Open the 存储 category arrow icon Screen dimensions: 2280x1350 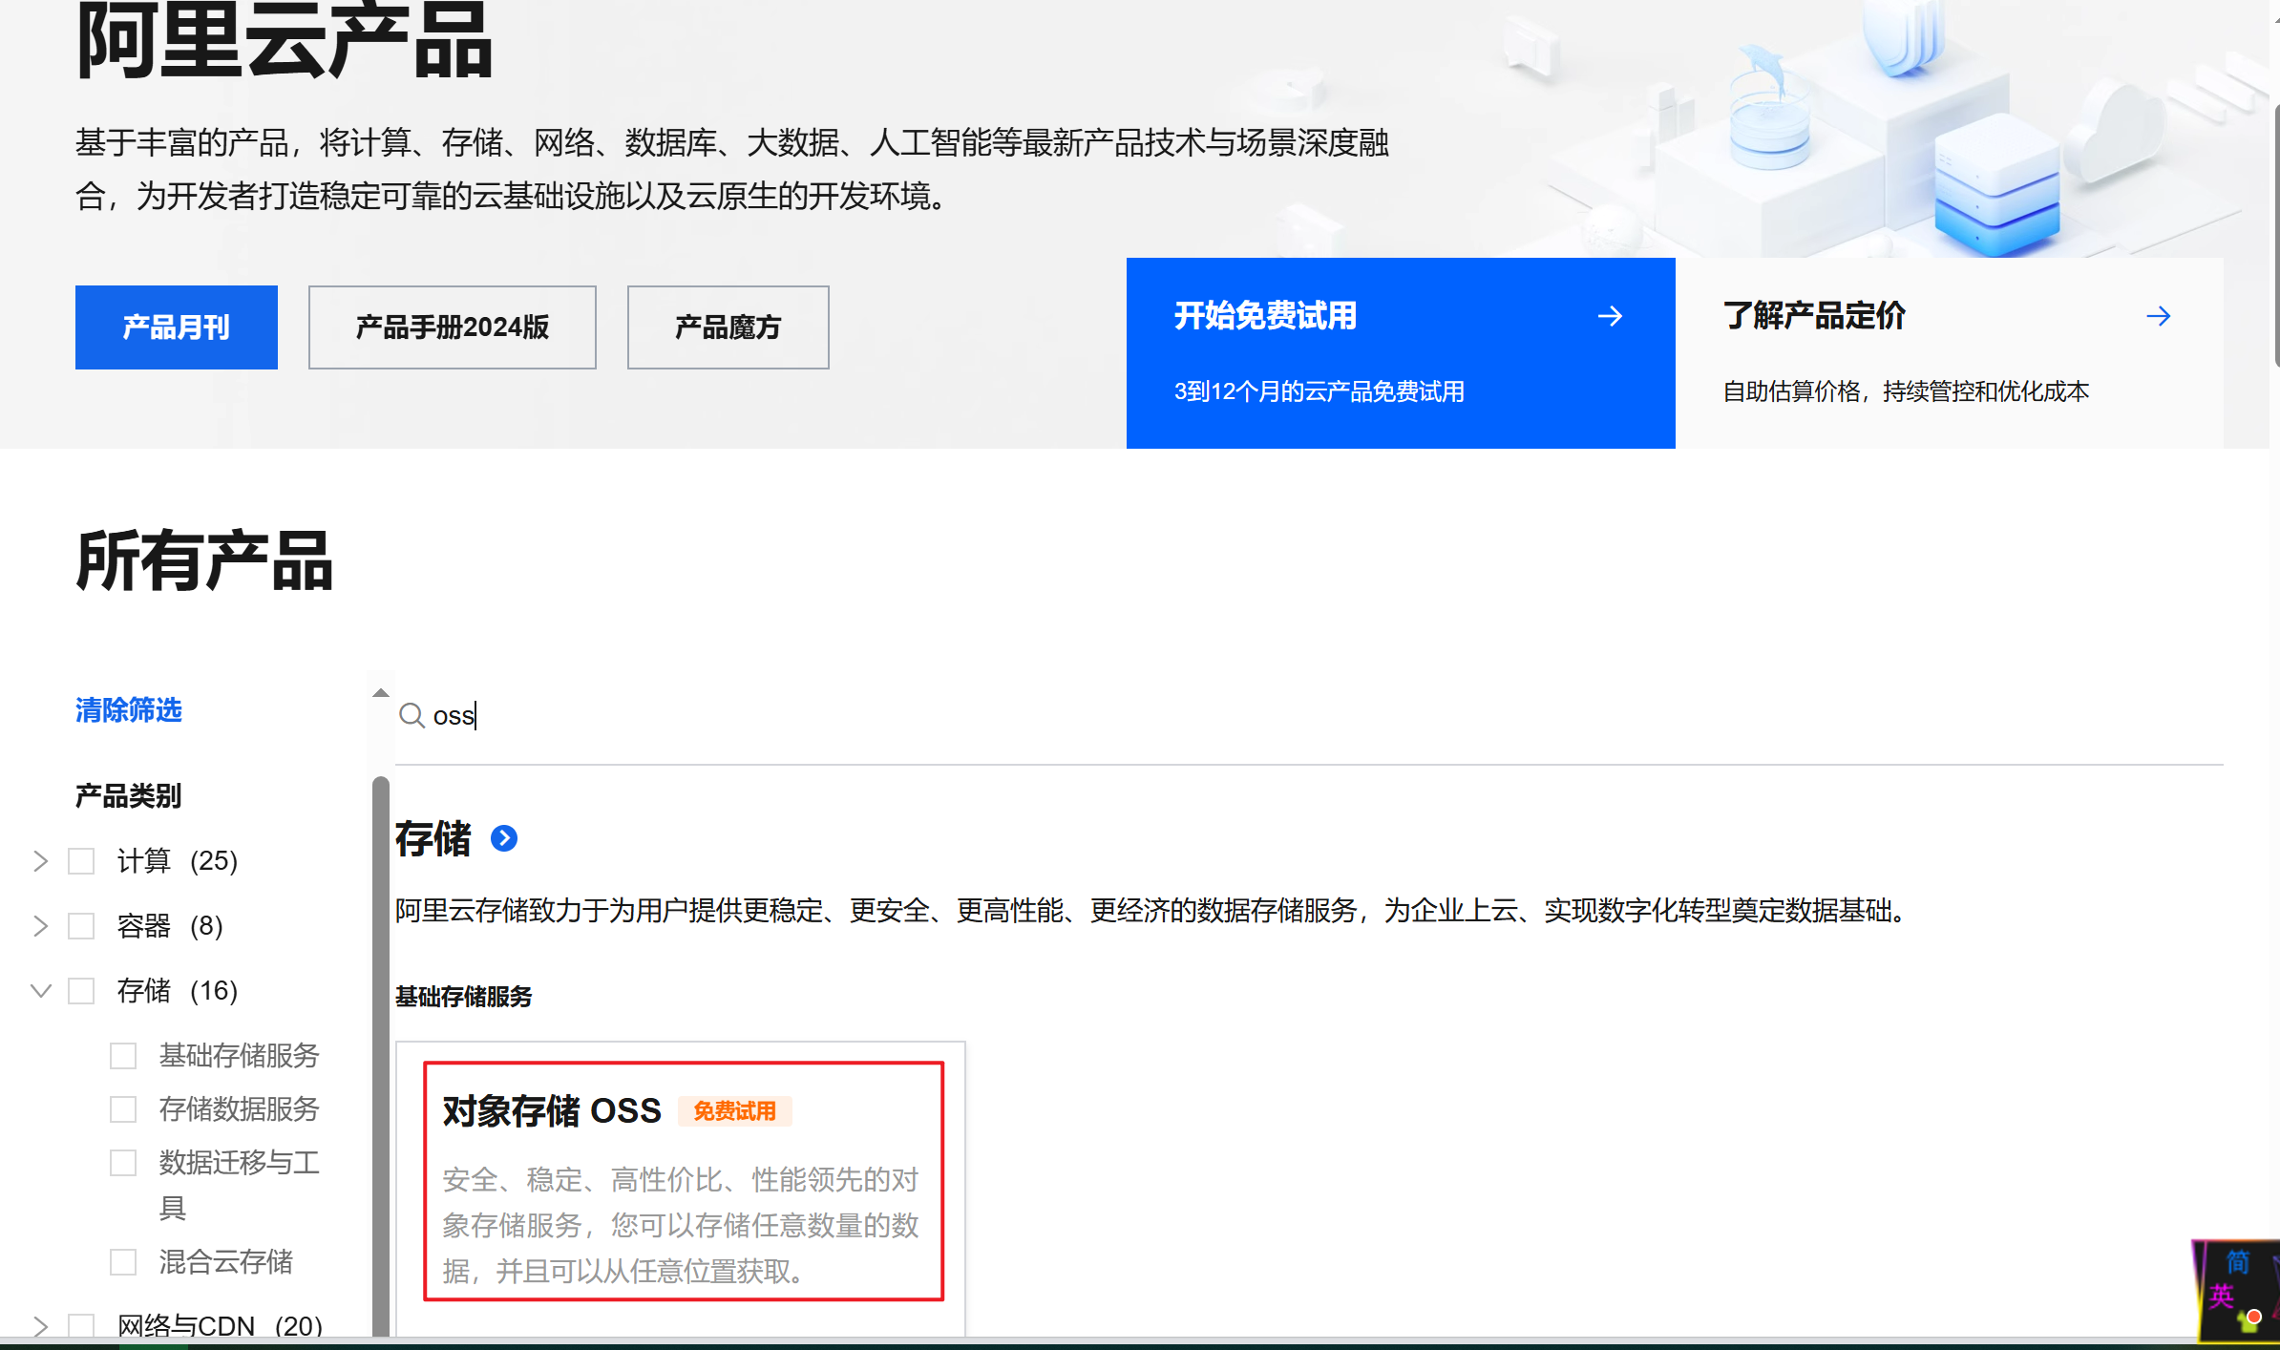click(x=504, y=838)
